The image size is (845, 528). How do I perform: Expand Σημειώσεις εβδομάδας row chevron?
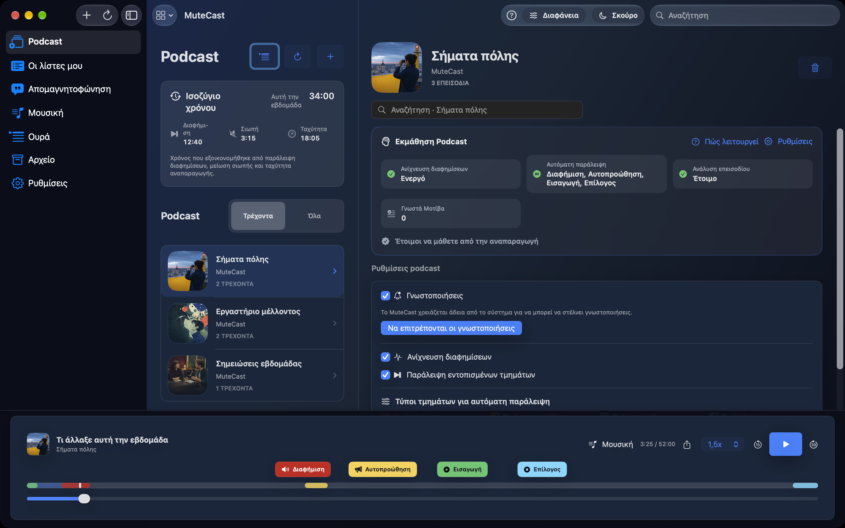click(334, 375)
